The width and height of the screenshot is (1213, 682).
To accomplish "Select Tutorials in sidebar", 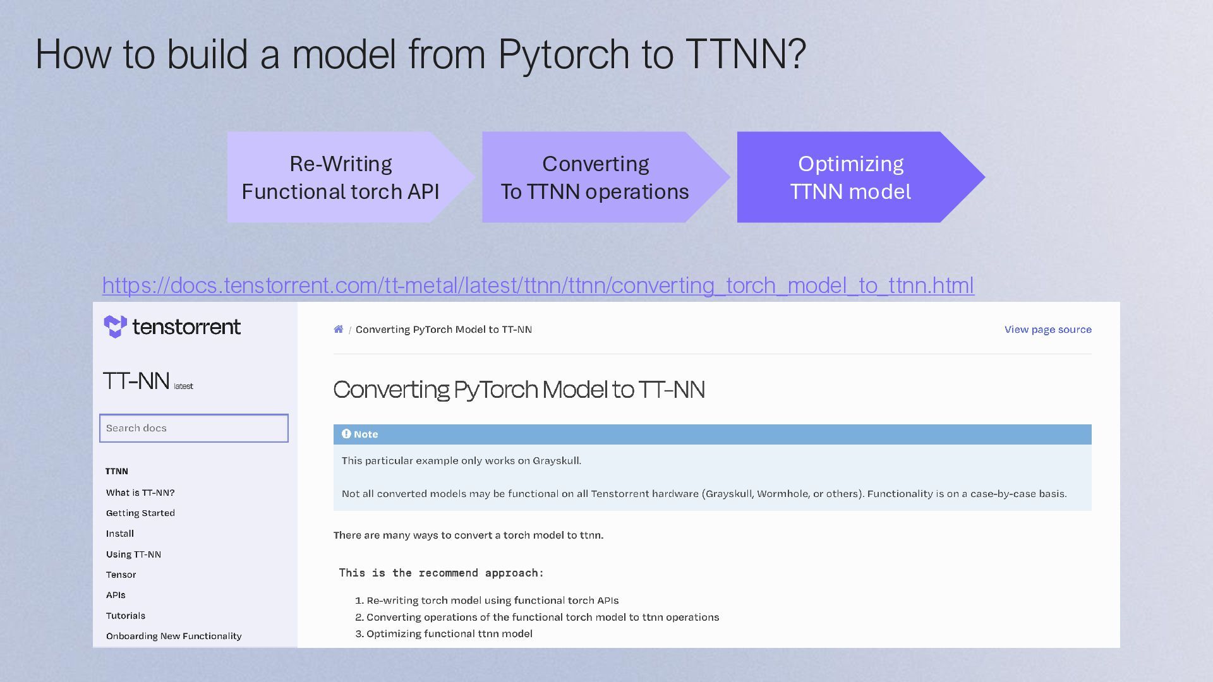I will (x=126, y=616).
